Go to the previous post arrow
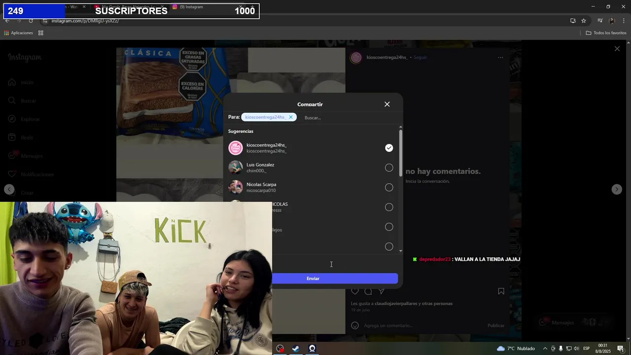 click(9, 189)
